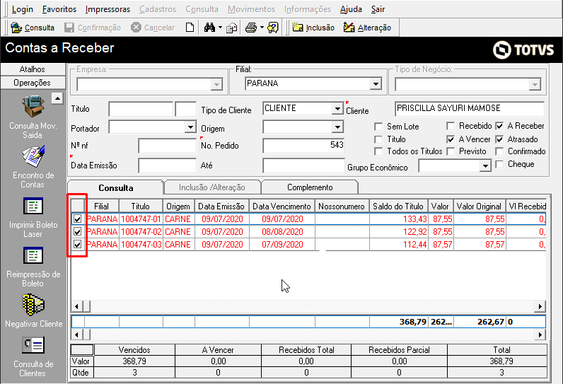Viewport: 563px width, 384px height.
Task: Enable the Previsto checkbox
Action: pyautogui.click(x=451, y=151)
